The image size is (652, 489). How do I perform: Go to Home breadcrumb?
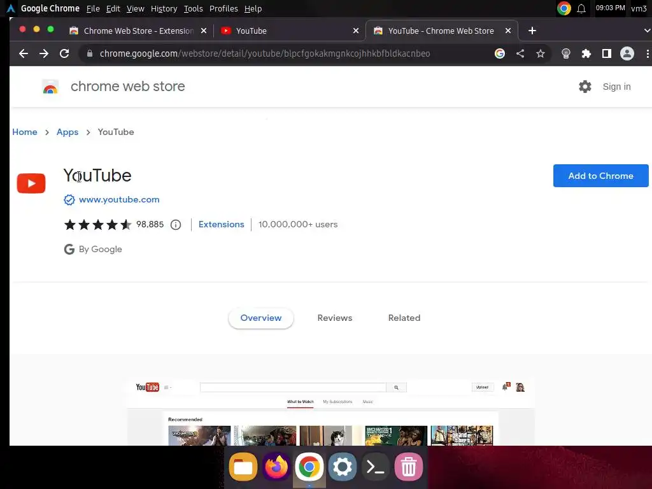[25, 132]
